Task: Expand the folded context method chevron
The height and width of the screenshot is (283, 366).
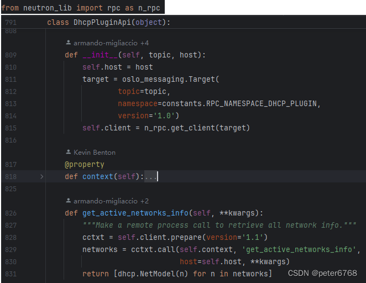Action: click(42, 177)
